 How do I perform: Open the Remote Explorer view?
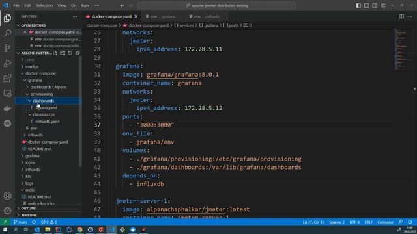7,93
